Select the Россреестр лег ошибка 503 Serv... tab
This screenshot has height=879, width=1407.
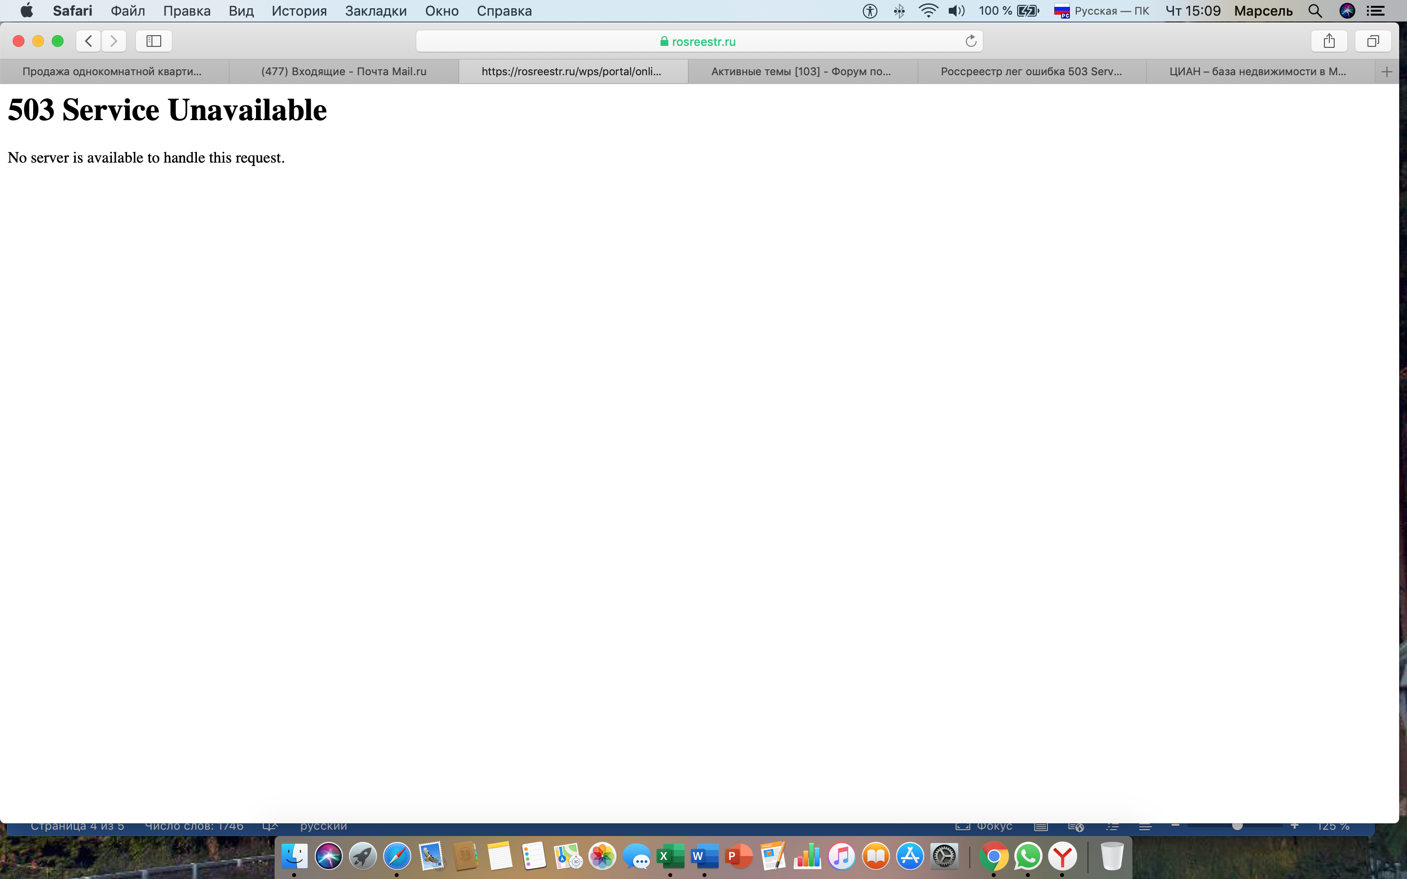1031,71
